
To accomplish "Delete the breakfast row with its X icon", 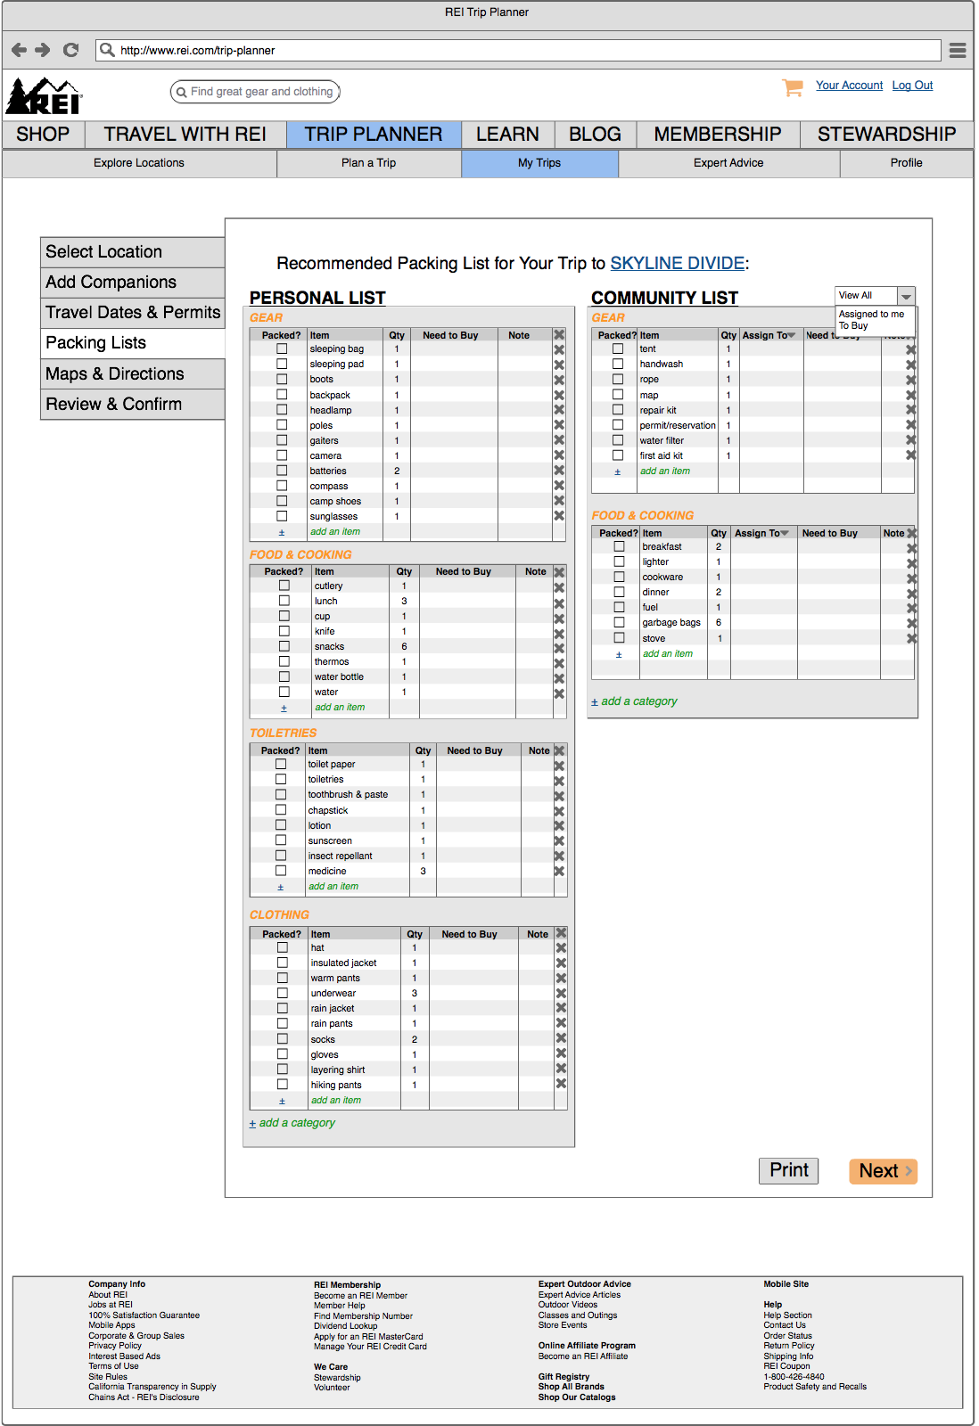I will pos(912,548).
